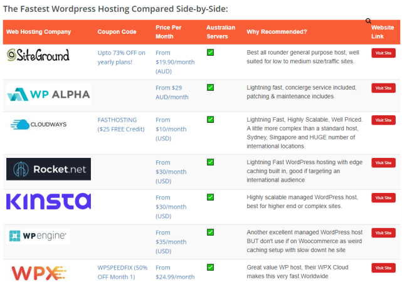Click WP Alpha Australian servers checkmark
402x282 pixels.
pos(210,87)
